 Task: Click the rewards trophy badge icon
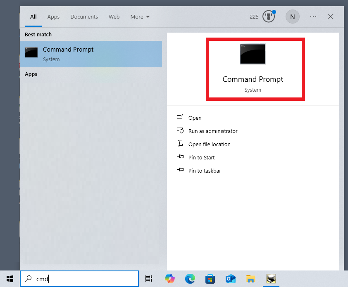269,17
